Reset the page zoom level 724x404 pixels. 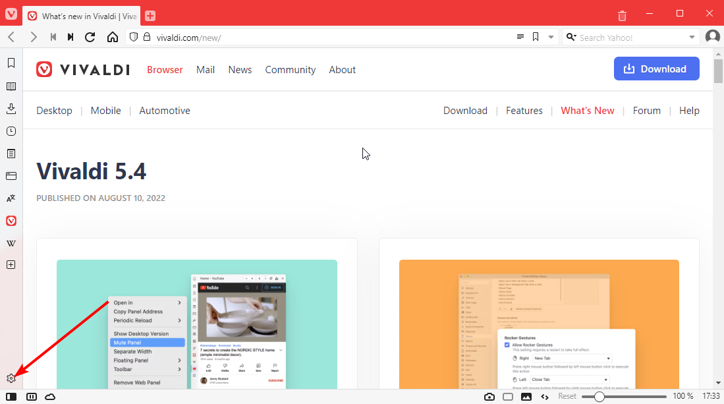click(x=567, y=396)
